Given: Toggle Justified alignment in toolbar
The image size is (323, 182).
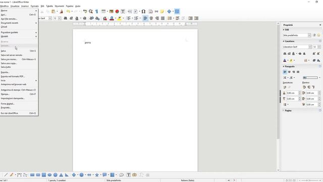Looking at the screenshot, I should click(163, 18).
